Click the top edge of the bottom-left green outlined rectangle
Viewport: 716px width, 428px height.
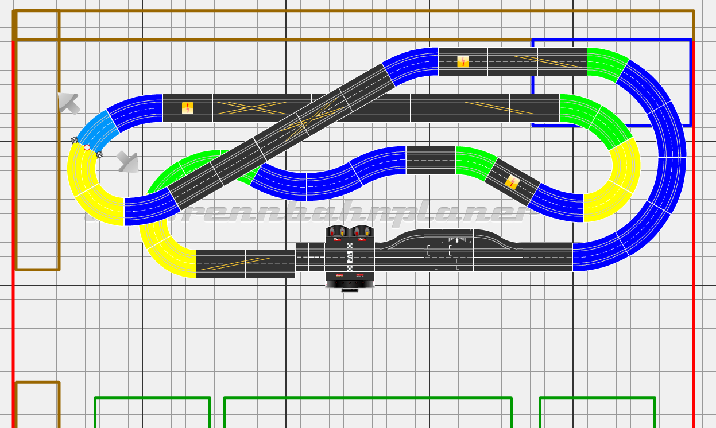[x=152, y=398]
